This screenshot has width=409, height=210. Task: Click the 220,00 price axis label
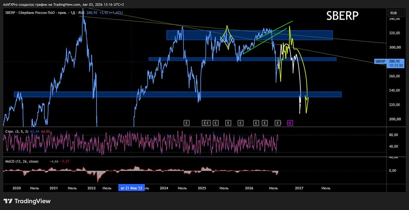point(394,105)
